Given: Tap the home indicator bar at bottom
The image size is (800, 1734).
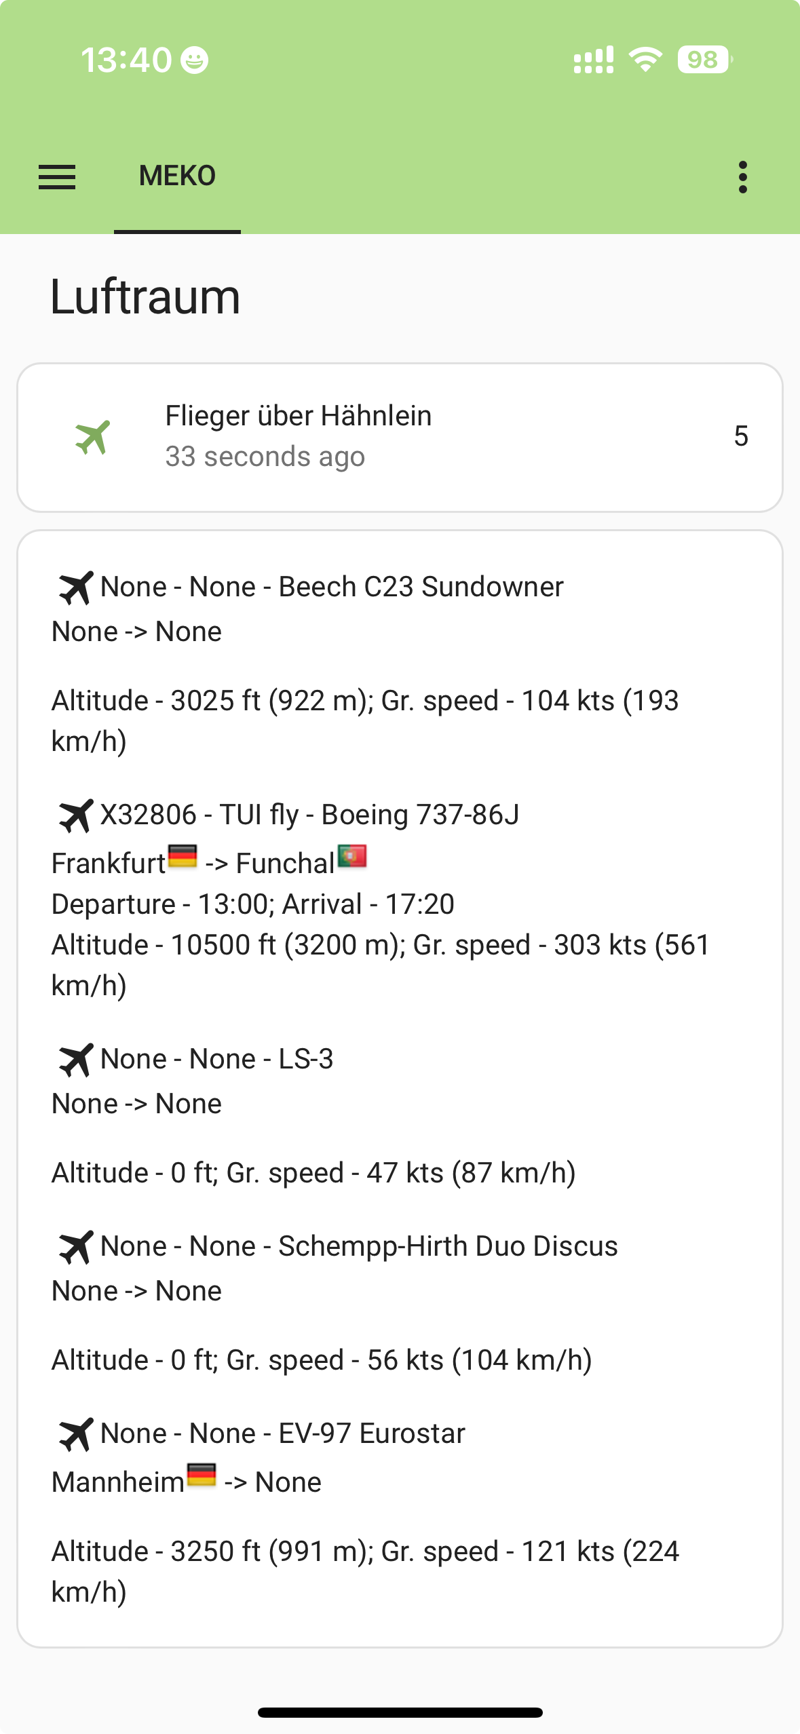Looking at the screenshot, I should (x=400, y=1712).
